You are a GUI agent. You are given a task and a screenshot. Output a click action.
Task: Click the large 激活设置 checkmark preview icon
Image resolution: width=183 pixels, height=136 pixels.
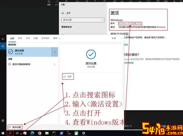[x=91, y=54]
